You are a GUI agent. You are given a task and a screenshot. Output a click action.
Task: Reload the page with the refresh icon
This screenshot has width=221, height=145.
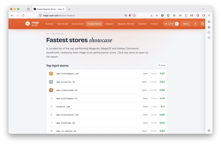[x=23, y=15]
